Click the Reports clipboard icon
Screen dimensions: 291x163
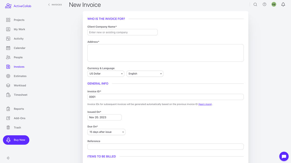click(x=8, y=109)
